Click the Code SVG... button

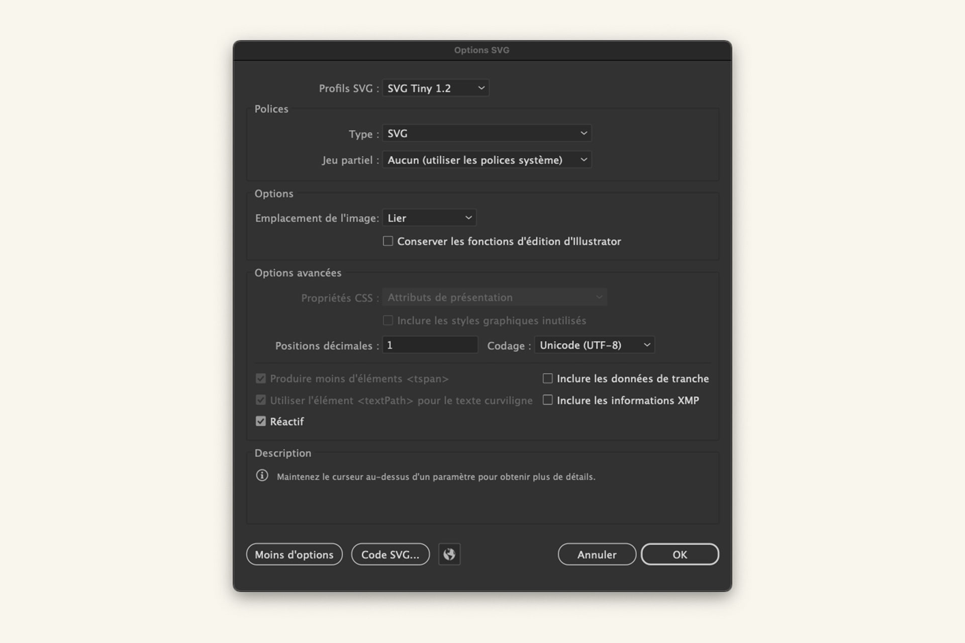[390, 554]
